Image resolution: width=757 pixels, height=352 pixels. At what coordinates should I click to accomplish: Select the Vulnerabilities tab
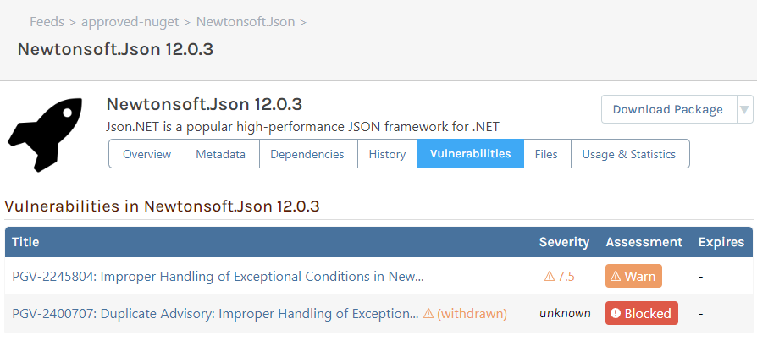pyautogui.click(x=470, y=154)
